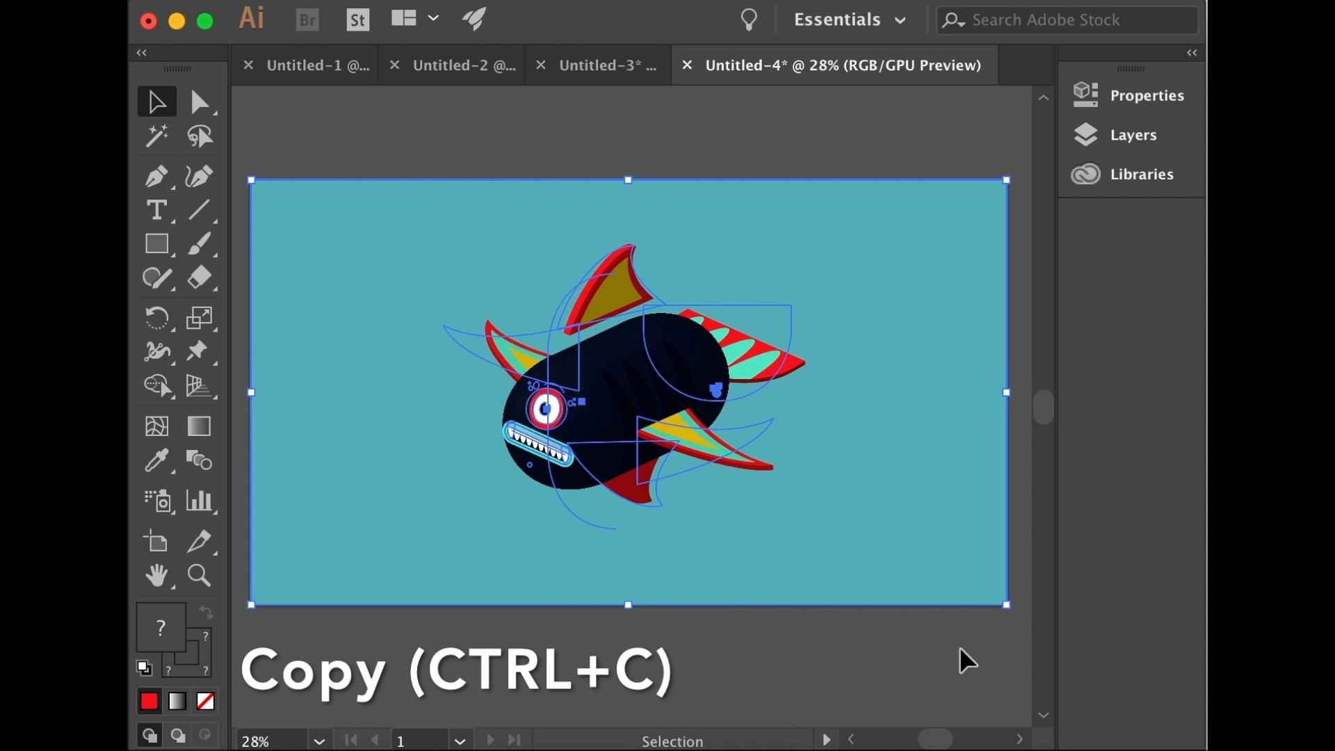Open the Layers panel
1335x751 pixels.
tap(1133, 135)
